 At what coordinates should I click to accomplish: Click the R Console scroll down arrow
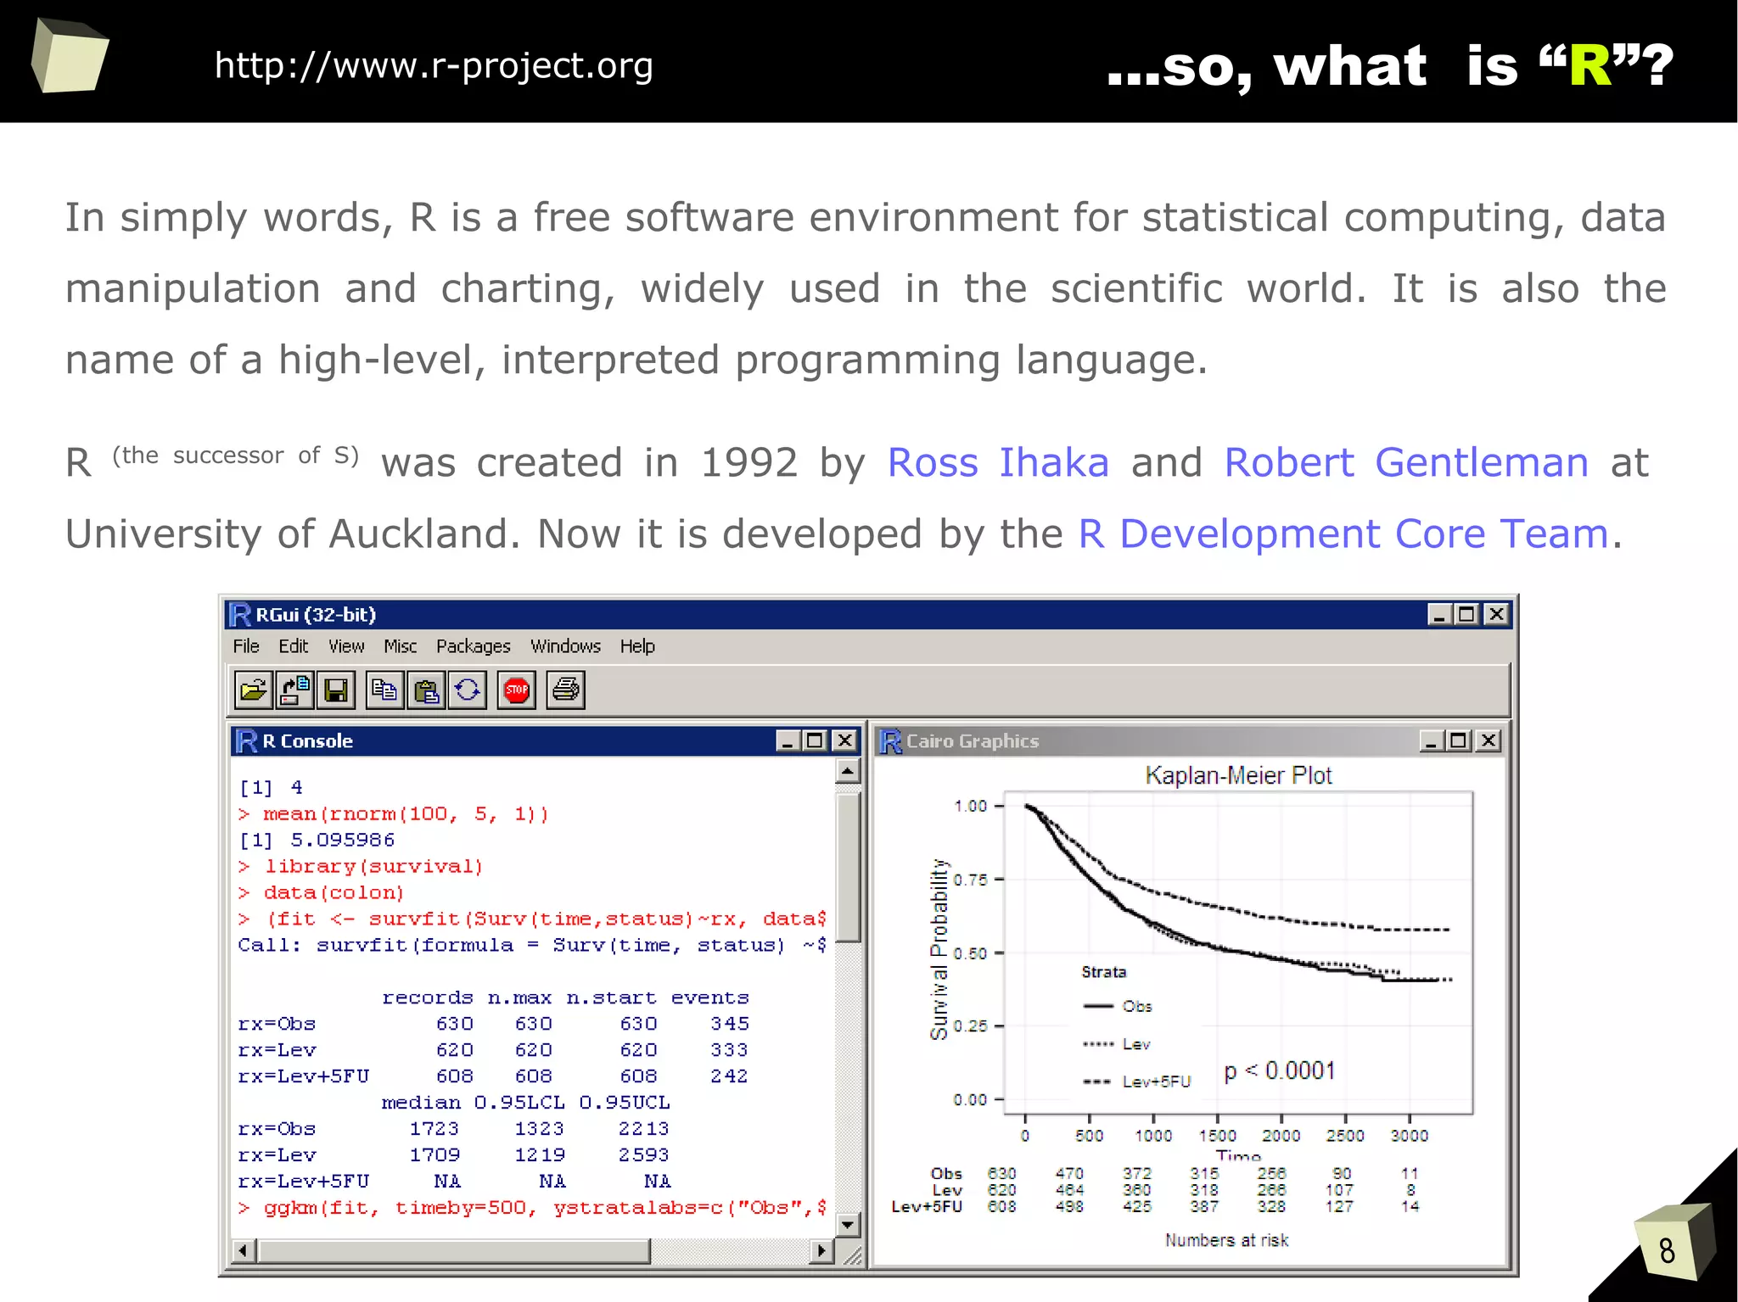848,1224
